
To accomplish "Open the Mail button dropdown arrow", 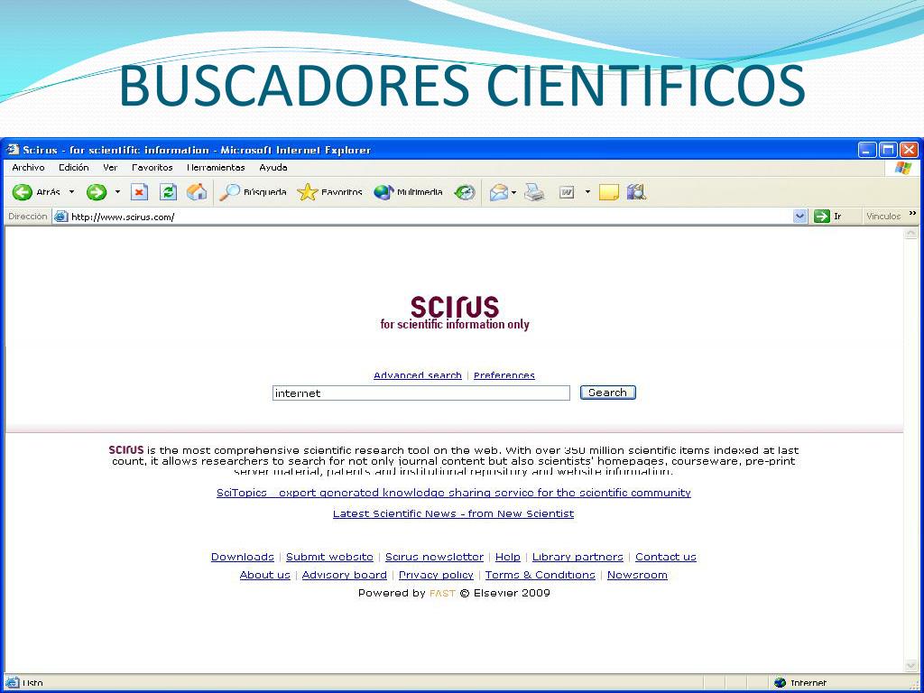I will [x=513, y=192].
